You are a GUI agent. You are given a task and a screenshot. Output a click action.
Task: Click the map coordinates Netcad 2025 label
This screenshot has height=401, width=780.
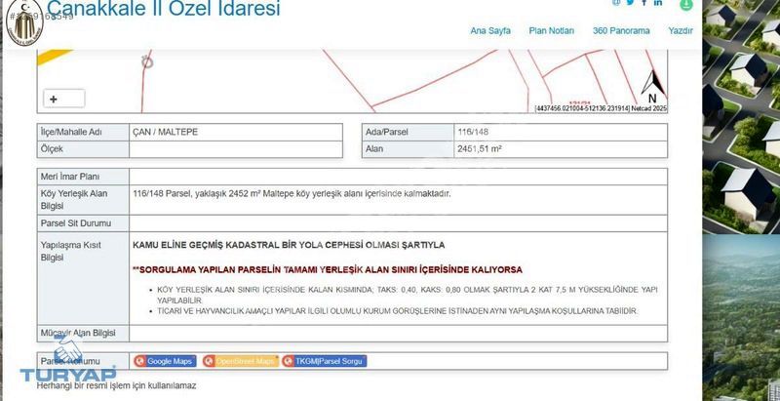click(x=601, y=108)
